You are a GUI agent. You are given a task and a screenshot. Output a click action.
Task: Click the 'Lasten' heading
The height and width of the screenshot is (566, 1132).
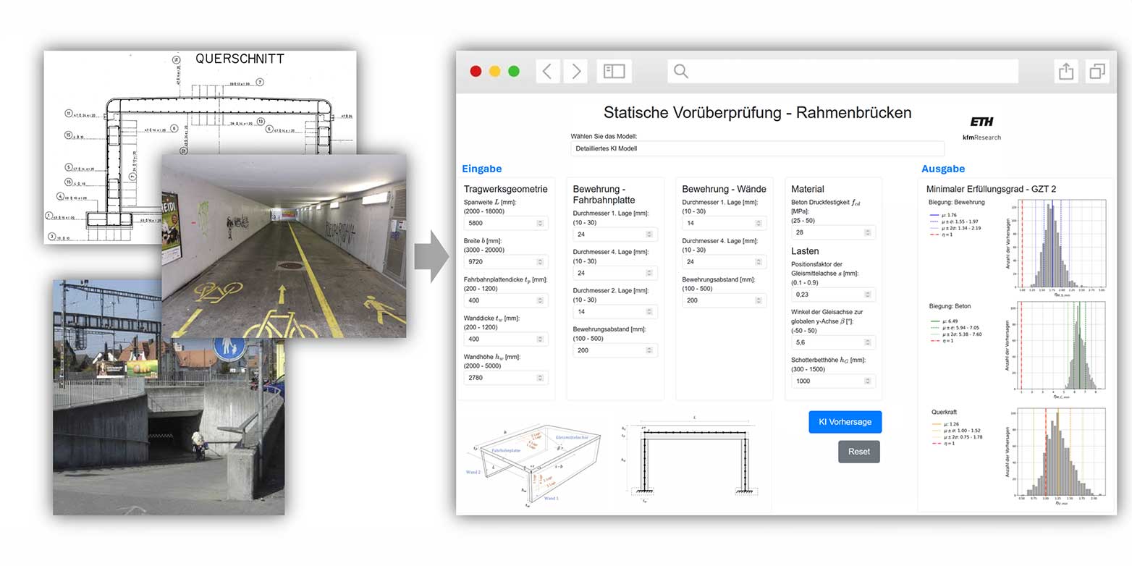coord(806,251)
